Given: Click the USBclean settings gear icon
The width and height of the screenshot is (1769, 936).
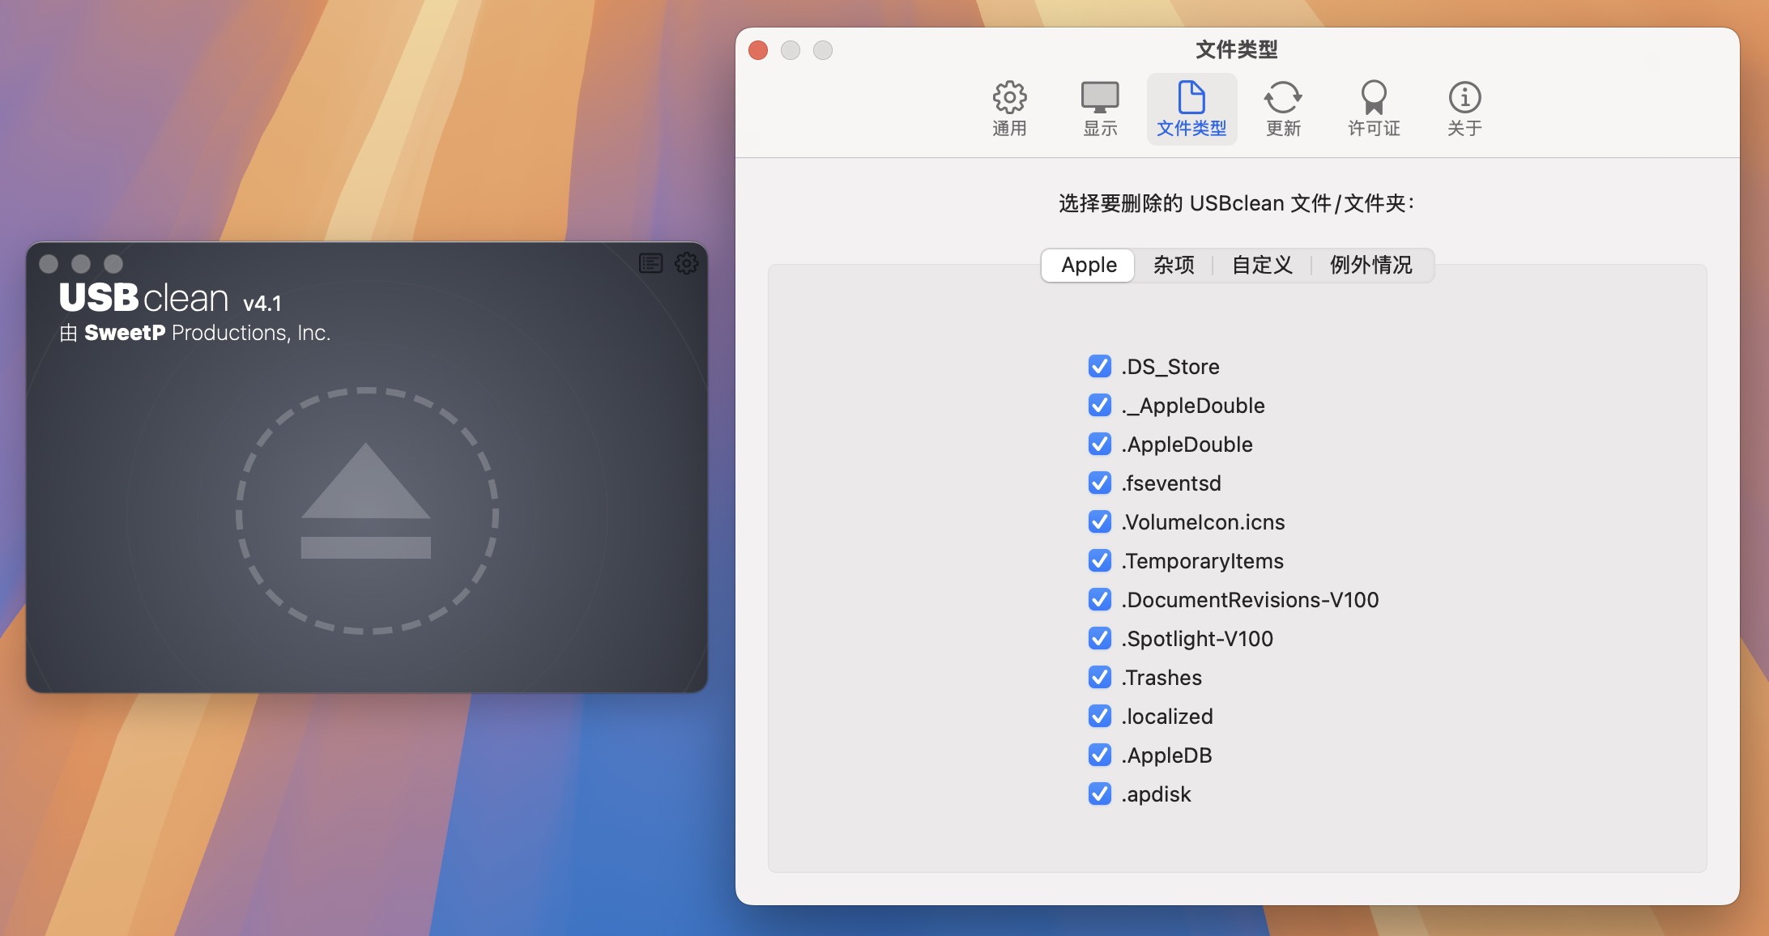Looking at the screenshot, I should (688, 261).
